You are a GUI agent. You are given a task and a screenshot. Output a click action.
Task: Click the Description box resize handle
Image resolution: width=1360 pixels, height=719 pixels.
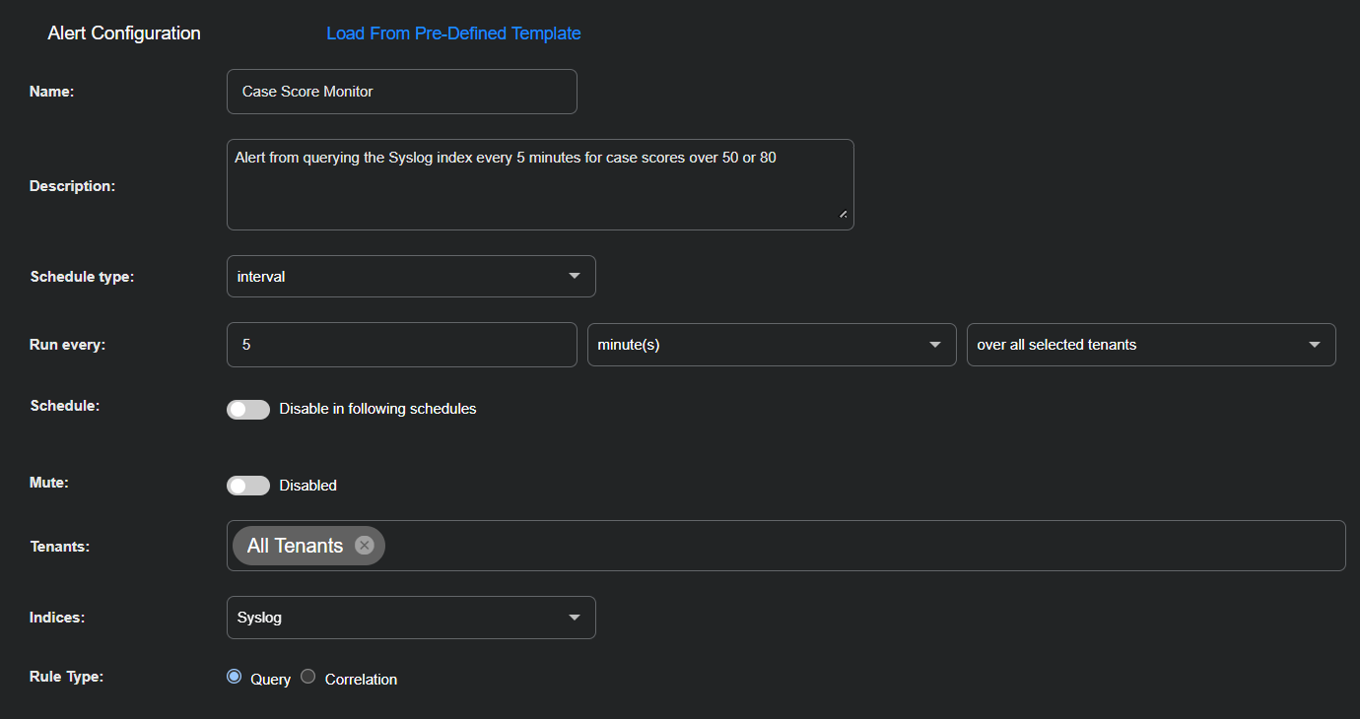pyautogui.click(x=843, y=214)
